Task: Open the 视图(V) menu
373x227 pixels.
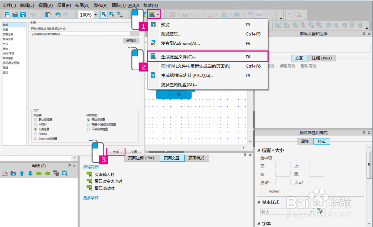Action: pos(45,5)
